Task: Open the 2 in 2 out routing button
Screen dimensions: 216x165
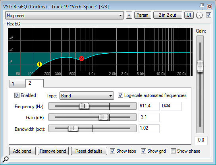Action: (168, 15)
